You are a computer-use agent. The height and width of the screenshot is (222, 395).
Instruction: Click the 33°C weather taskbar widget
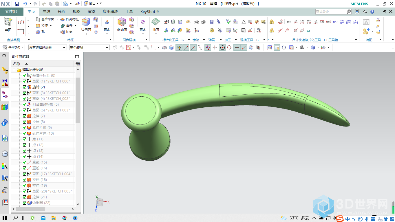tap(295, 218)
